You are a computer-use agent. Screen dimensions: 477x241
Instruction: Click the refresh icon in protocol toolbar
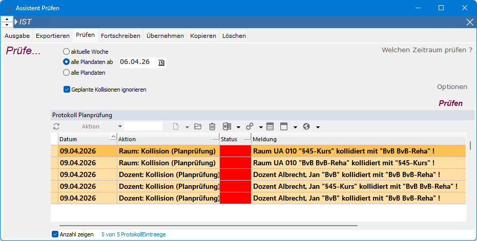point(56,126)
